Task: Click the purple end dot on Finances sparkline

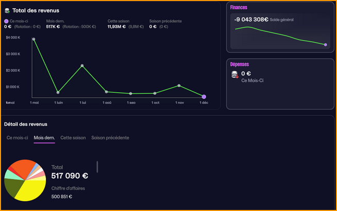Action: [x=326, y=45]
